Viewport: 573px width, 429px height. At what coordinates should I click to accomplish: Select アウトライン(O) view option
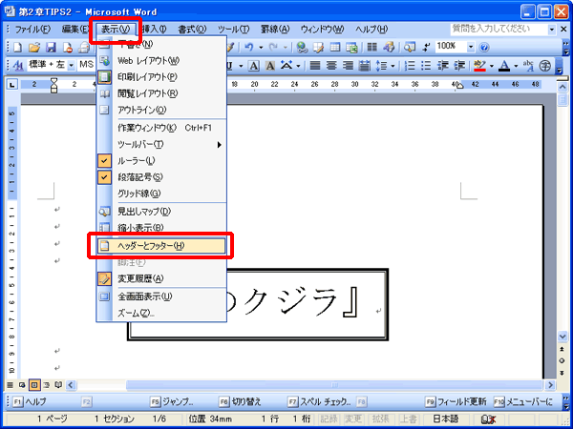161,110
